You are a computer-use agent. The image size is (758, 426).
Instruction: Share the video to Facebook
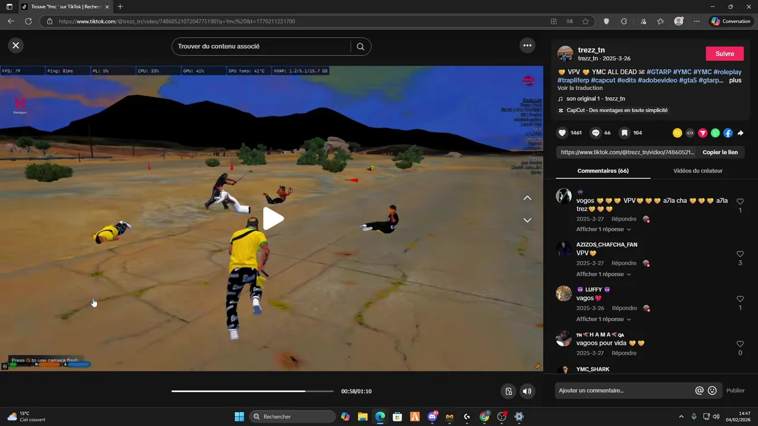point(728,133)
